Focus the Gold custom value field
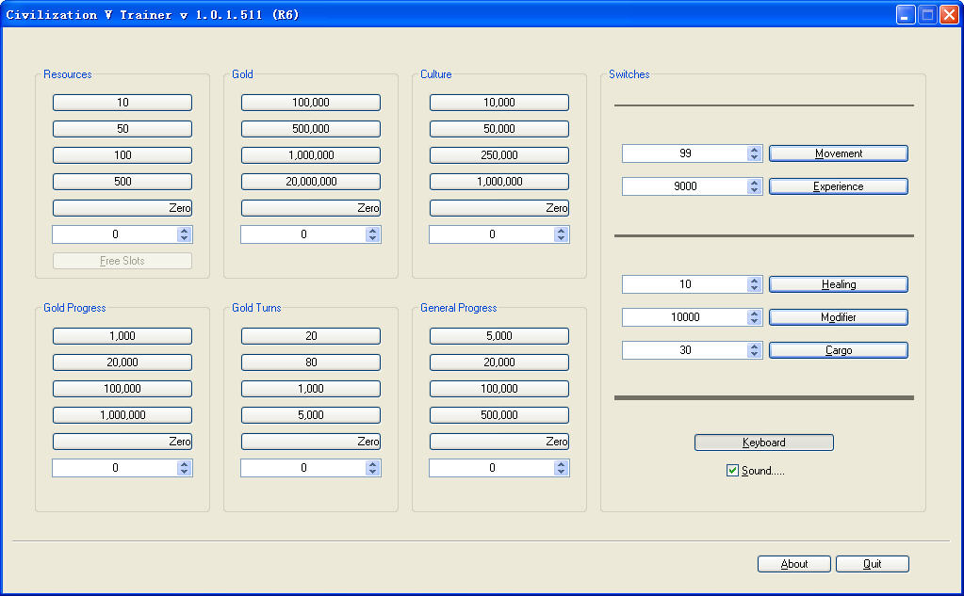Image resolution: width=964 pixels, height=596 pixels. [303, 234]
